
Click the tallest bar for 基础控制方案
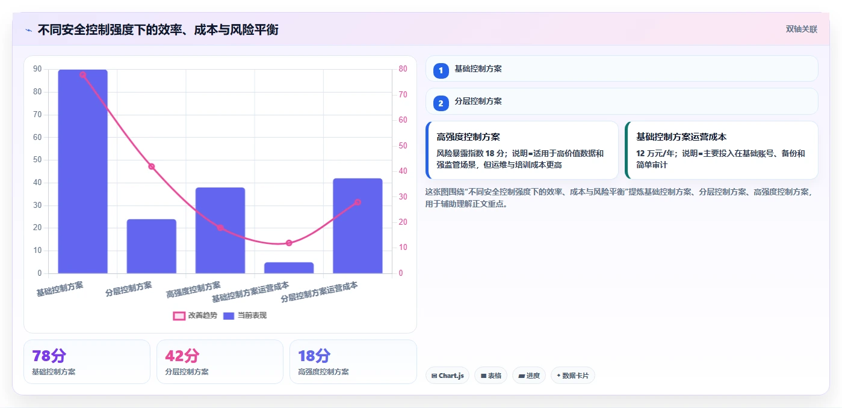click(x=83, y=171)
